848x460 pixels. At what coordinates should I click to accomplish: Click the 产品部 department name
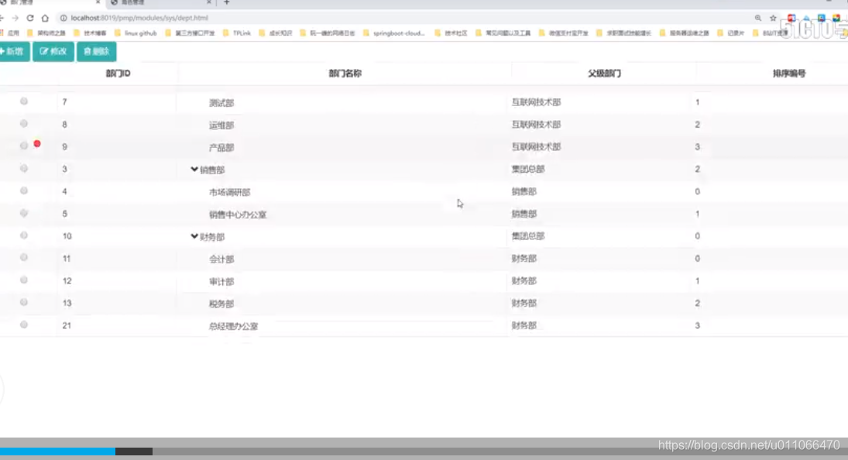point(221,148)
